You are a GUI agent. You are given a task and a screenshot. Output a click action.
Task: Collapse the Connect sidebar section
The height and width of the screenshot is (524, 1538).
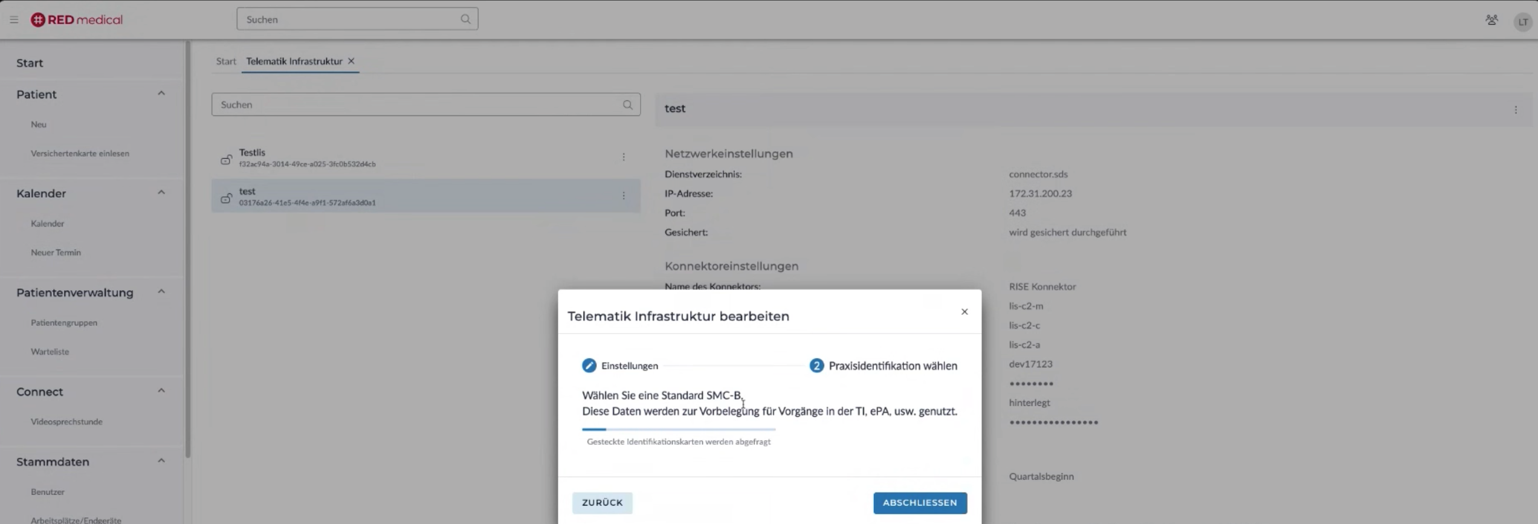(x=161, y=391)
